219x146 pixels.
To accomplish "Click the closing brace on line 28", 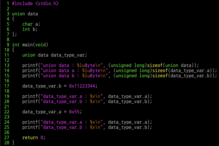I will (13, 142).
